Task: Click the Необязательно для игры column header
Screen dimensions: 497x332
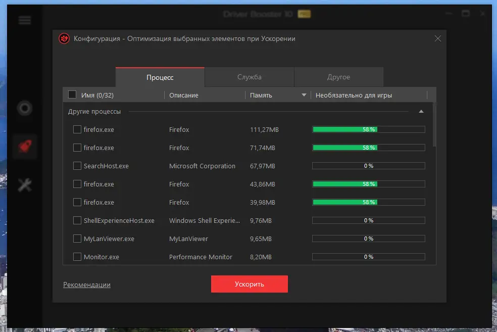Action: pyautogui.click(x=354, y=95)
